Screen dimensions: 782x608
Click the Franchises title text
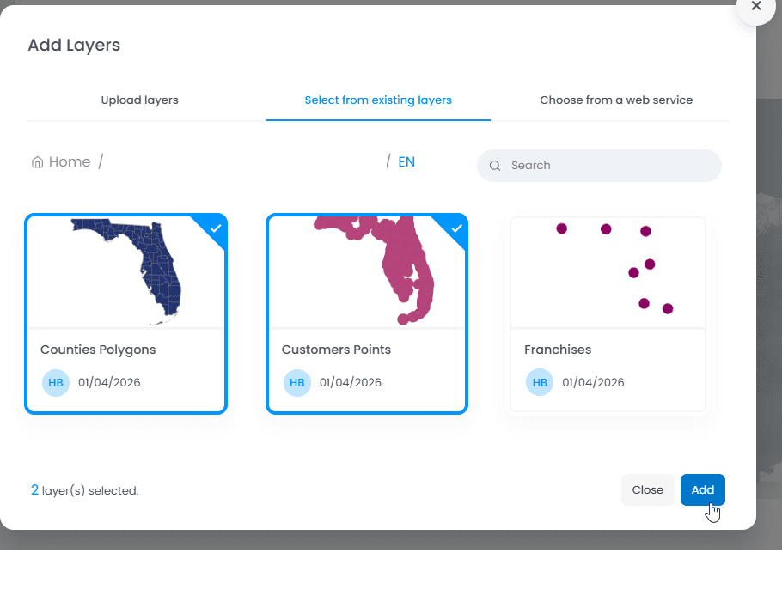558,350
